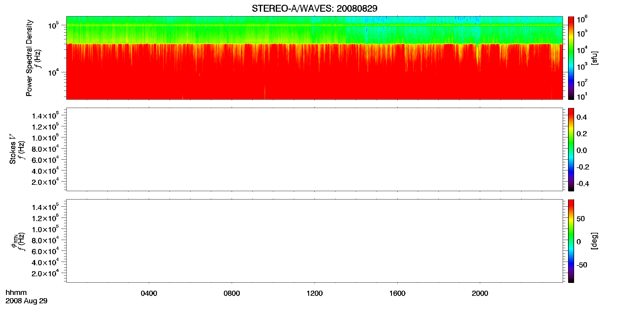Click the empty phi RTN plot panel
Screen dimensions: 629x324
point(314,241)
